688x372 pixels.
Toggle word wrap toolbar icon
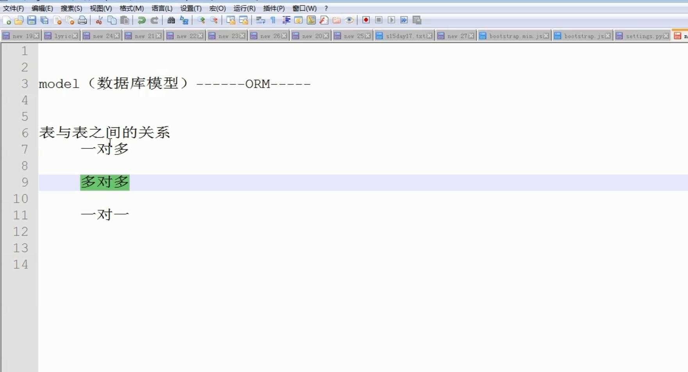260,20
